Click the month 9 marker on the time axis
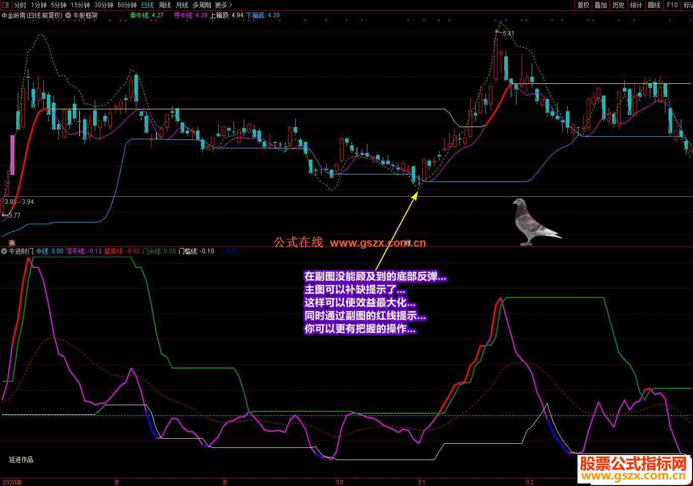 (x=225, y=482)
